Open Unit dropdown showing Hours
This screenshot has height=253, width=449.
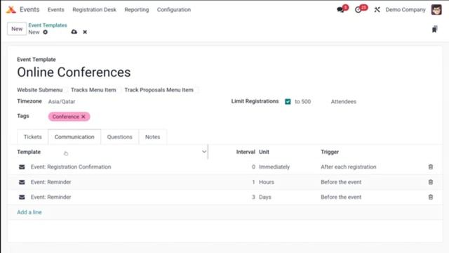(267, 182)
